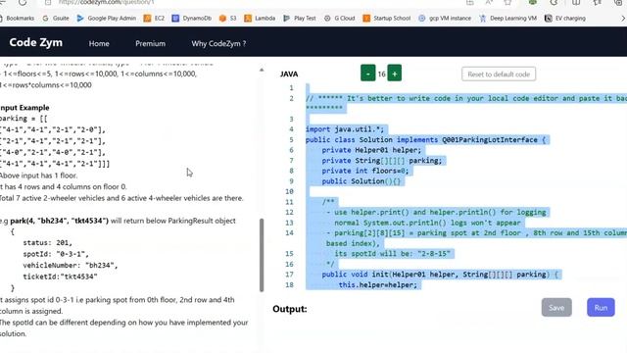
Task: Save the code with Save button
Action: pyautogui.click(x=556, y=307)
